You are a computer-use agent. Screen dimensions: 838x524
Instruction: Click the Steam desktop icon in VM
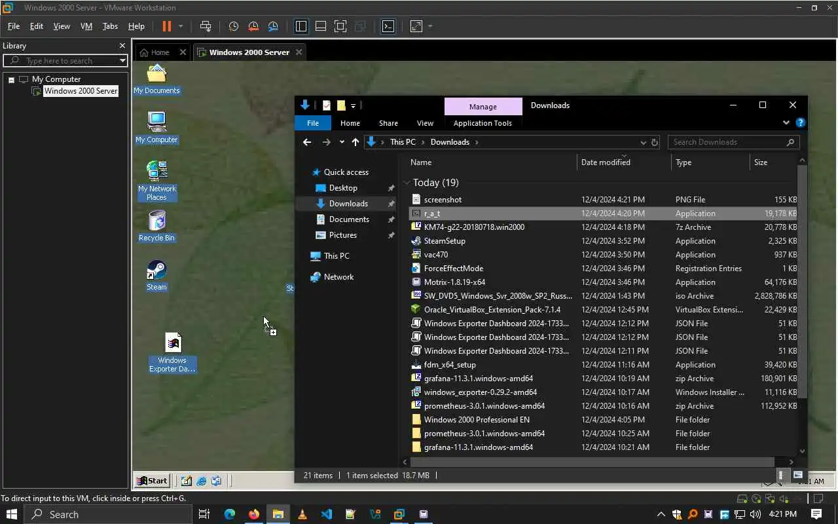pyautogui.click(x=156, y=275)
